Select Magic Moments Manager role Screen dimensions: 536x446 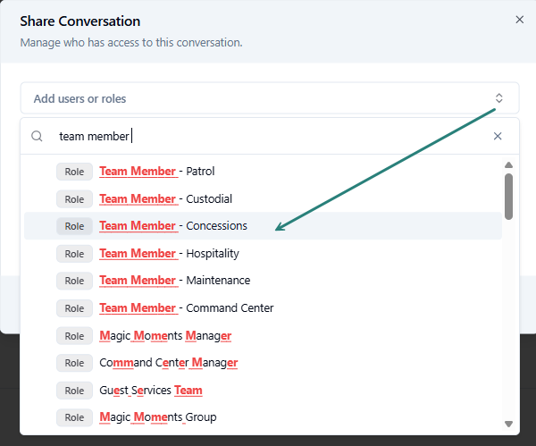click(x=165, y=336)
